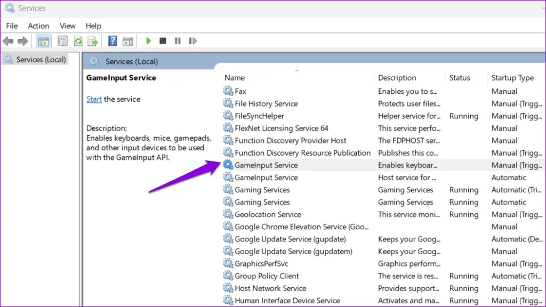Open Help via blue question mark icon

tap(113, 41)
